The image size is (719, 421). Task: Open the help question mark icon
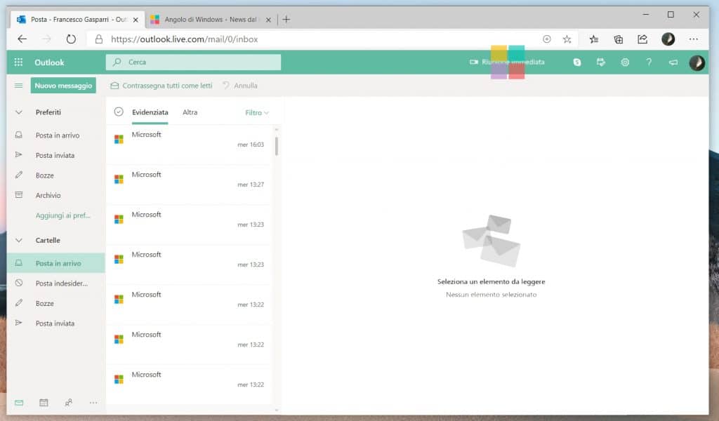tap(649, 62)
